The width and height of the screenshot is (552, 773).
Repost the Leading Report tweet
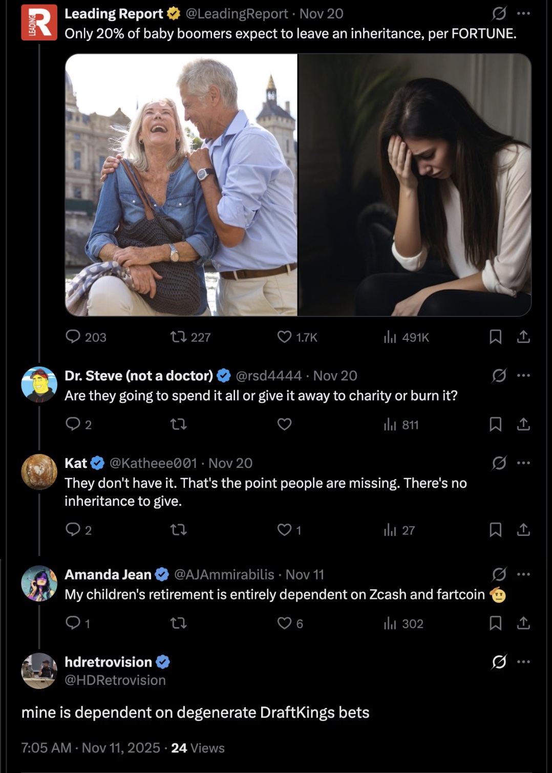(178, 337)
